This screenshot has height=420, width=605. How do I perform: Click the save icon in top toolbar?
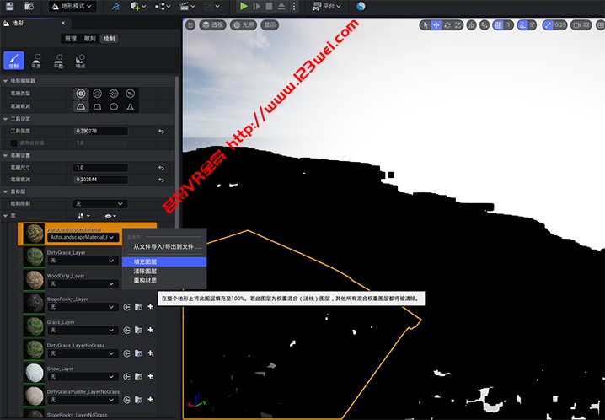pyautogui.click(x=8, y=6)
